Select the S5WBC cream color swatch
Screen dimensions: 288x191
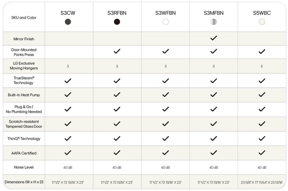point(262,22)
